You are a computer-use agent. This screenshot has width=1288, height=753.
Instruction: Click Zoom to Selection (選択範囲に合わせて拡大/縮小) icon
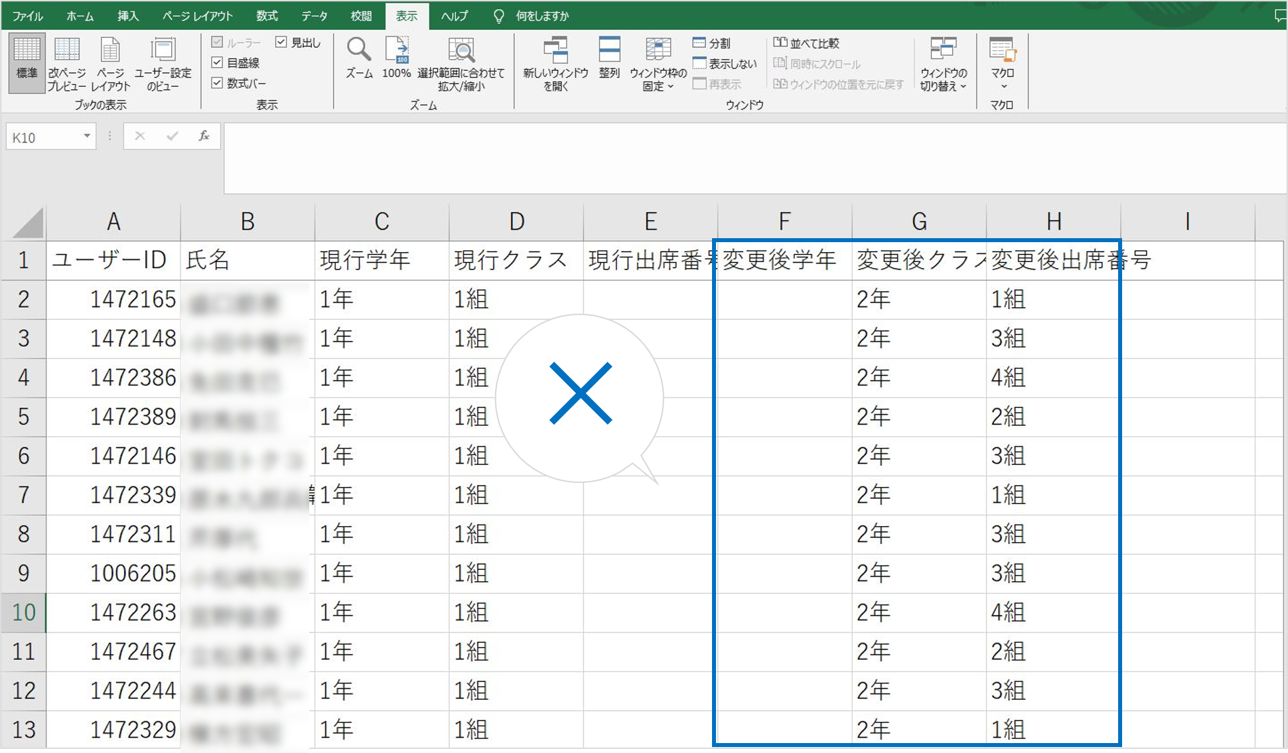pos(461,51)
